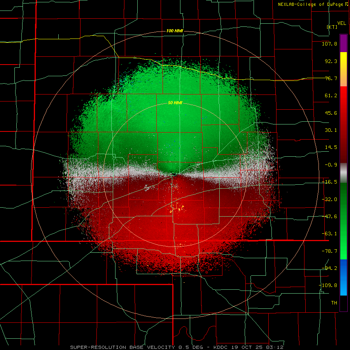Pick the gray near-zero segment of the color bar
Image resolution: width=350 pixels, height=350 pixels.
pyautogui.click(x=343, y=173)
